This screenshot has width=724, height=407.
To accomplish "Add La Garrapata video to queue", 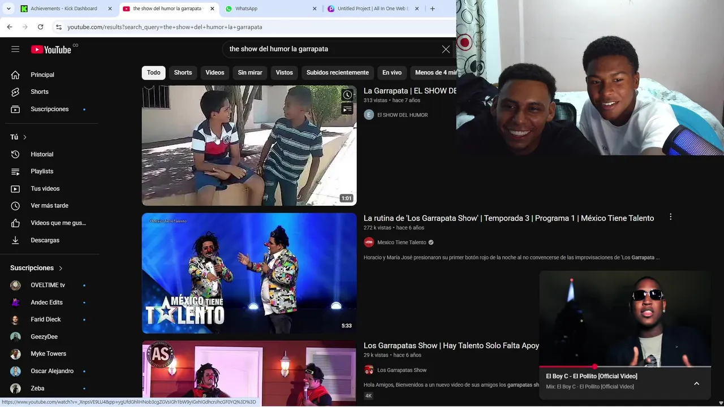I will pyautogui.click(x=347, y=109).
